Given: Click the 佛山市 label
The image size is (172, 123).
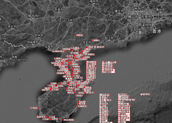Looking at the screenshot, I should [133, 17].
